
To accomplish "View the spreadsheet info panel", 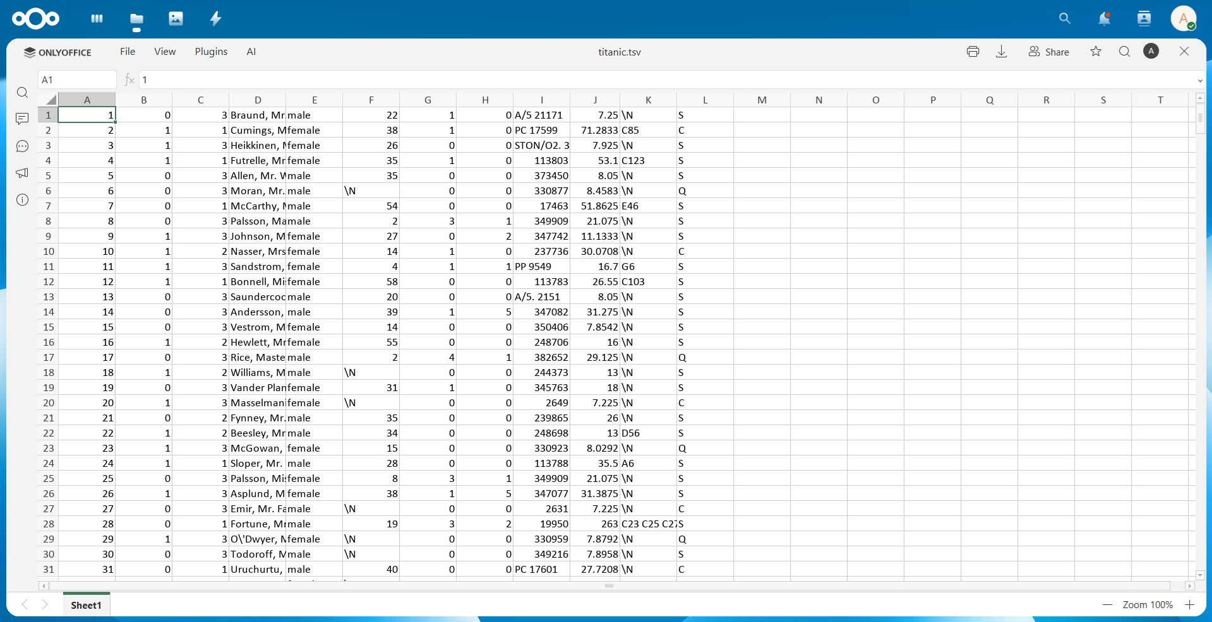I will pos(23,200).
